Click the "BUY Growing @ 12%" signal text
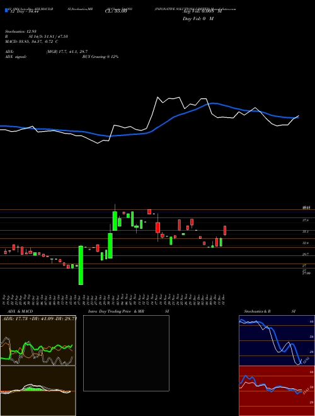This screenshot has height=416, width=315. 100,57
